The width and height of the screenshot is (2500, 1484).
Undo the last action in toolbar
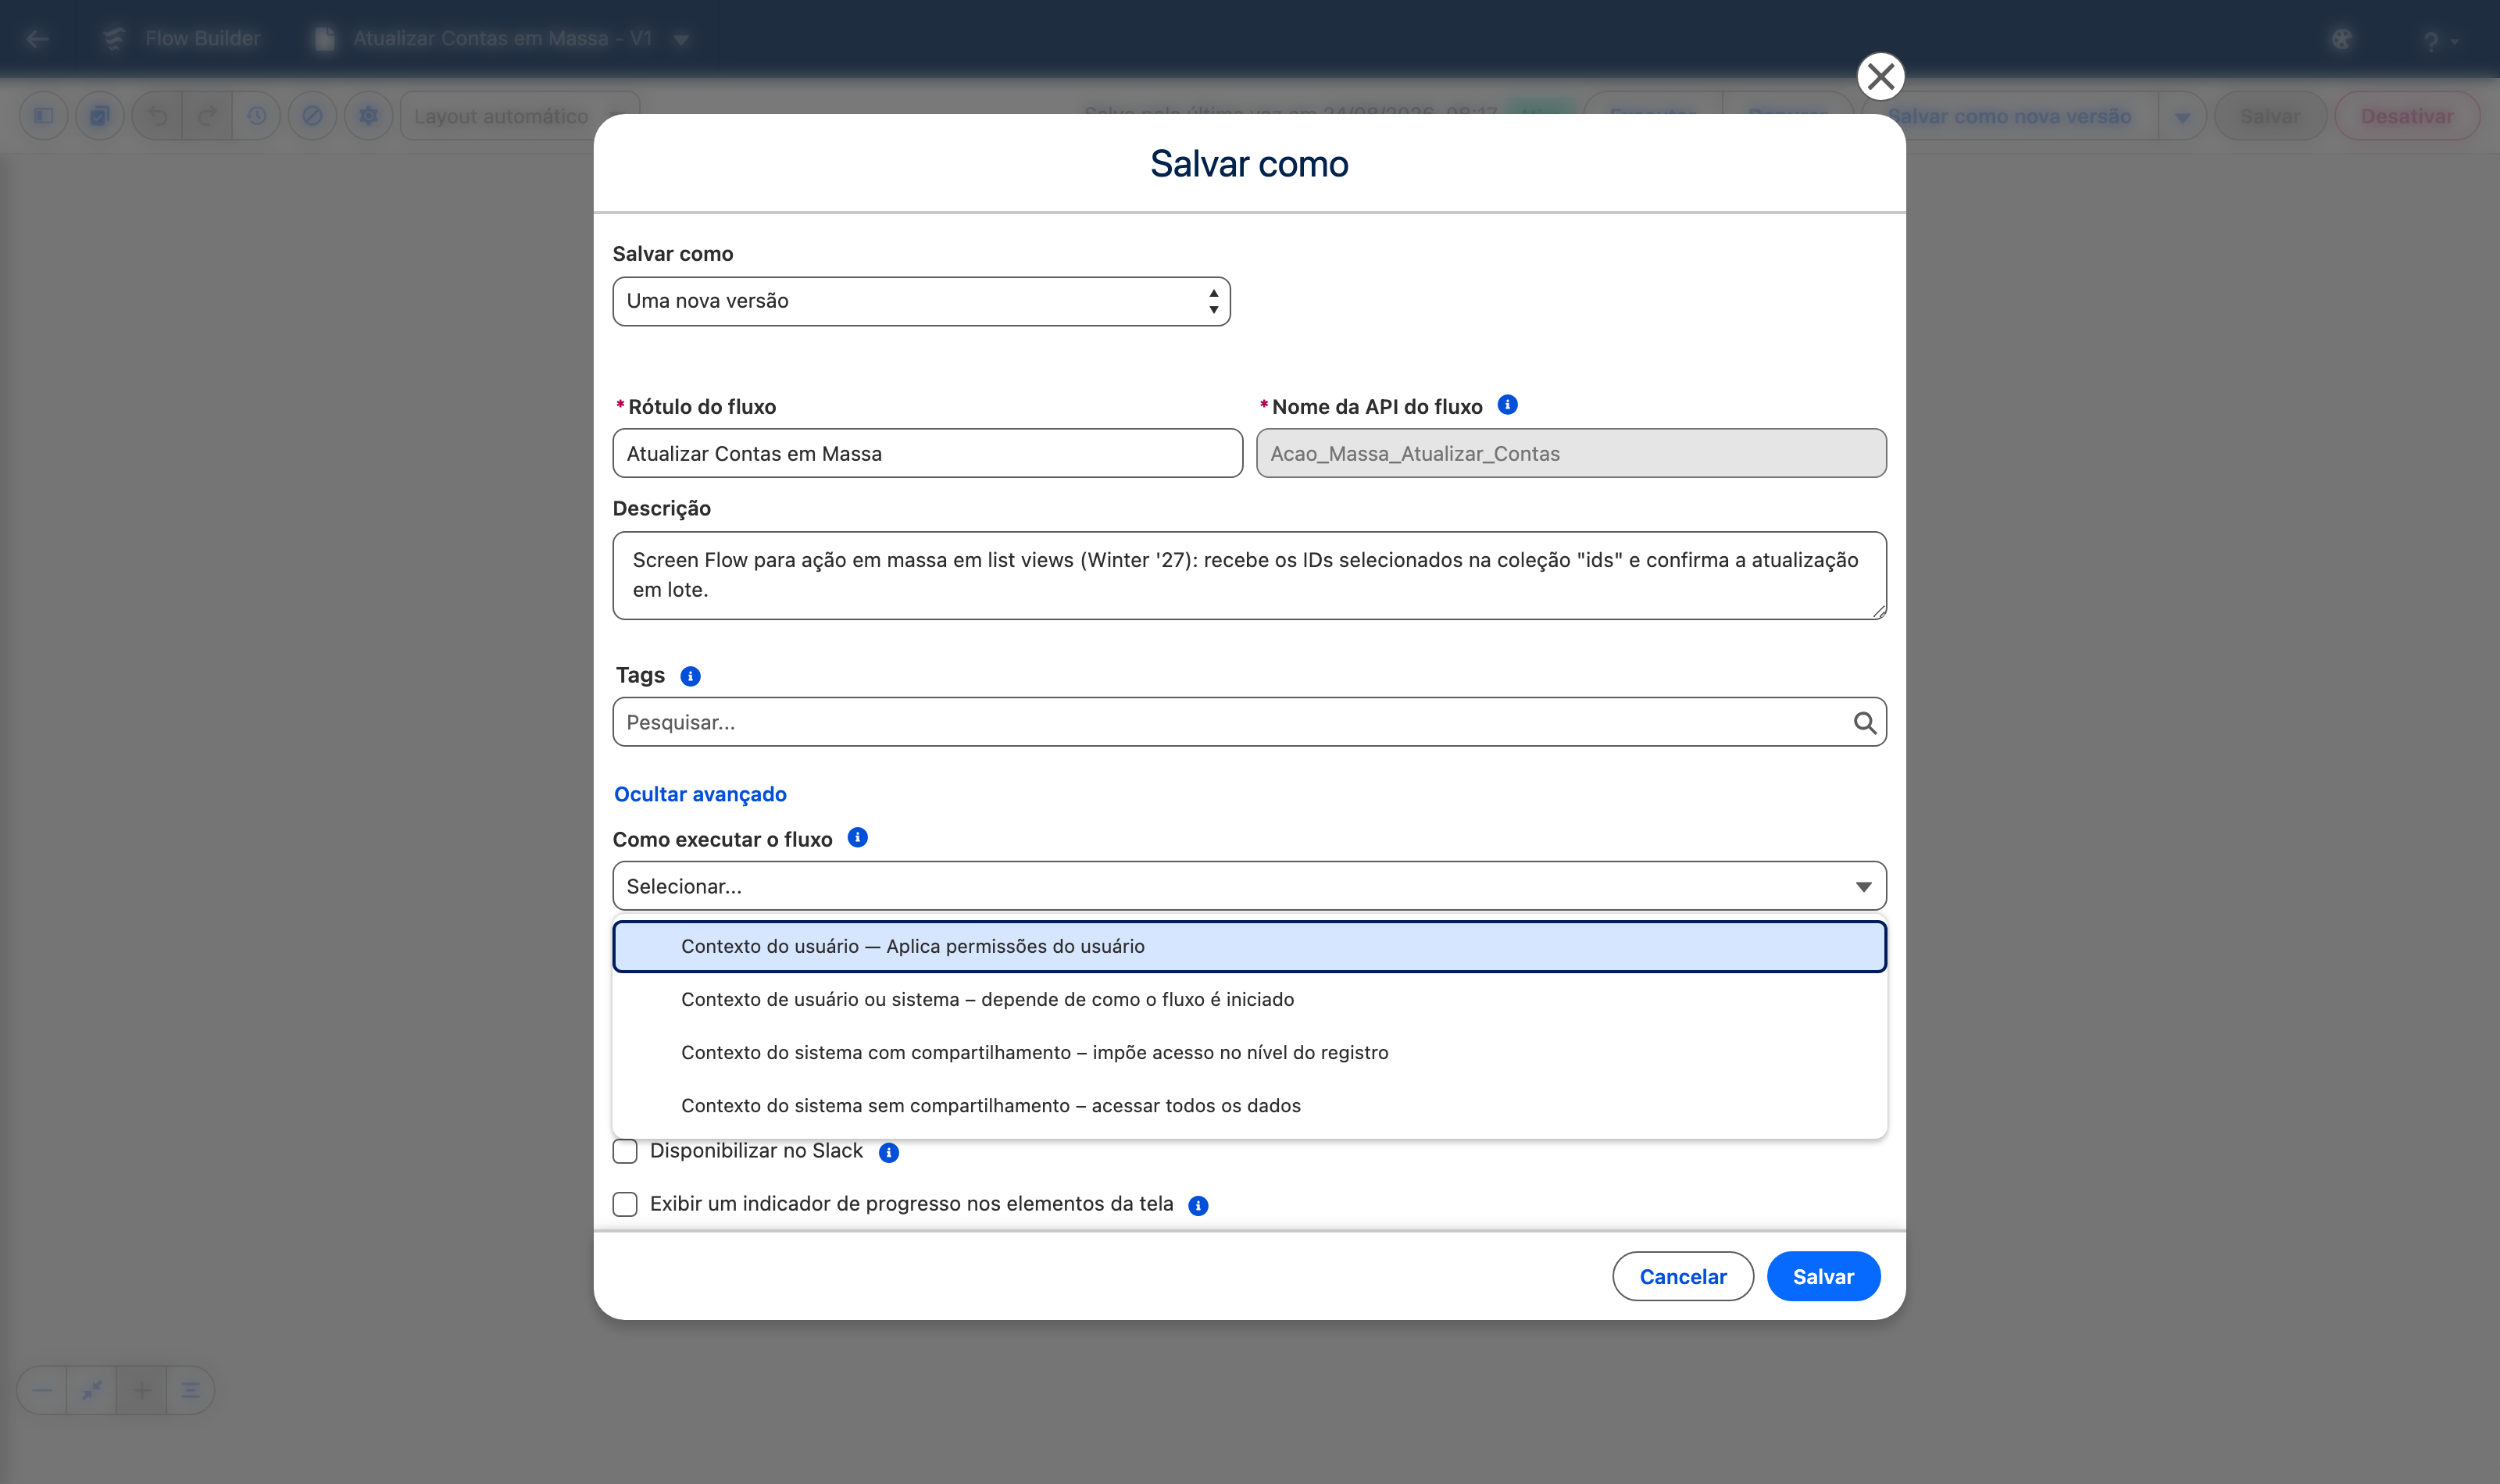tap(158, 116)
